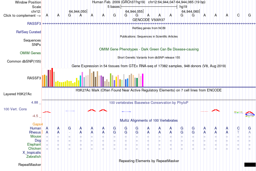
Task: Click the gap dash in Rhesus row
Action: (x=70, y=132)
